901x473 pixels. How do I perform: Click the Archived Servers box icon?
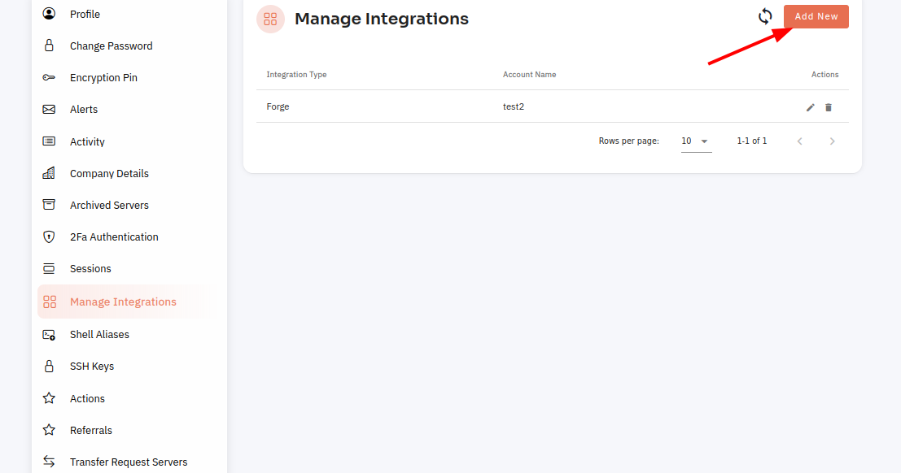click(50, 204)
